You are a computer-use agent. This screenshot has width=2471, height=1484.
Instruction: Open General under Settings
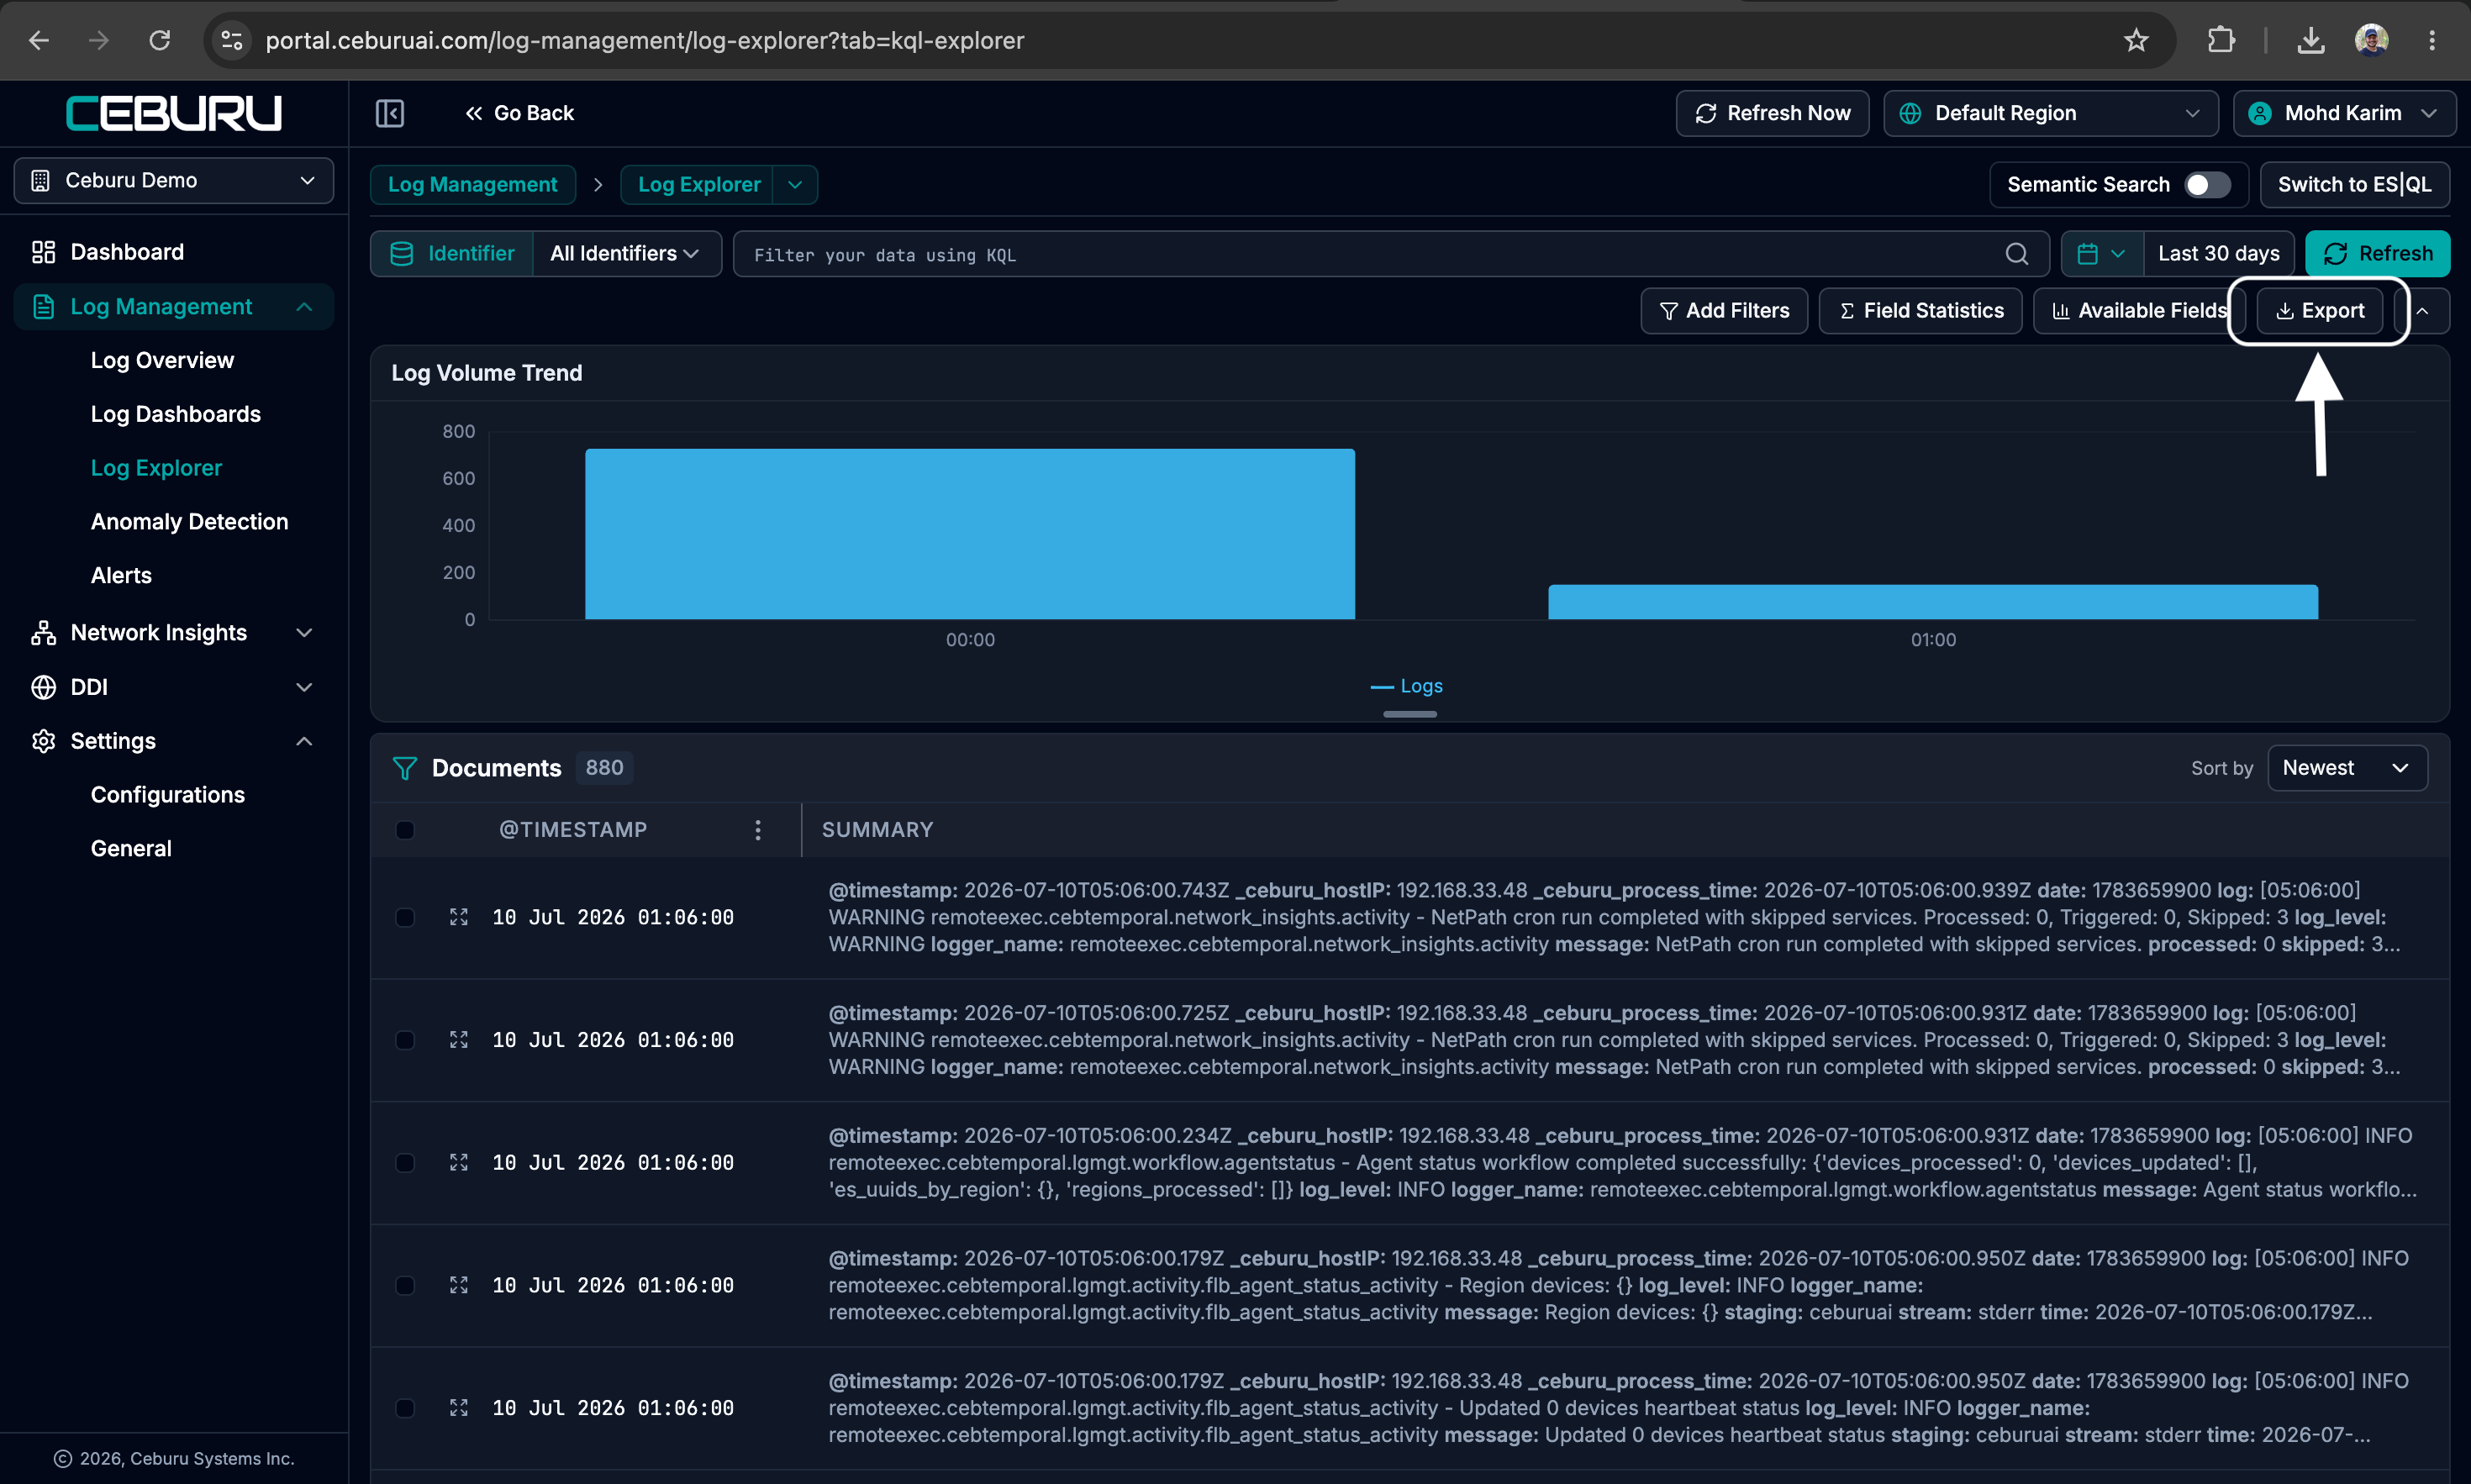point(131,849)
